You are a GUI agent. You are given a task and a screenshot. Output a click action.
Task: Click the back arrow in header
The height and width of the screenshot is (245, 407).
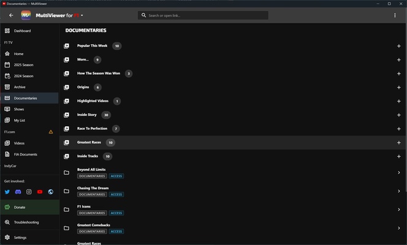pos(11,15)
